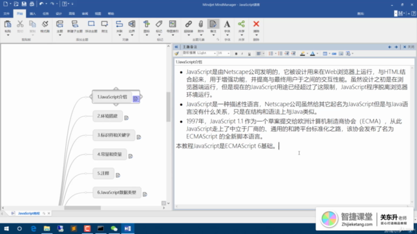Click the Relationship icon in the ribbon
Viewport: 417px width, 234px height.
119,24
